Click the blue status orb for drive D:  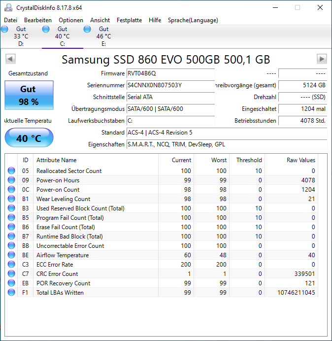pyautogui.click(x=4, y=29)
